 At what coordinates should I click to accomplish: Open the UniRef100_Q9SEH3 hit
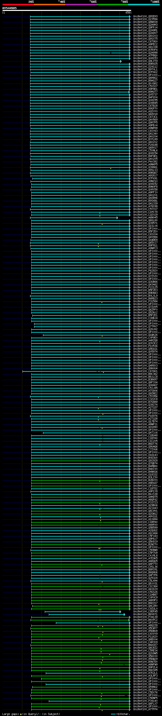[145, 17]
